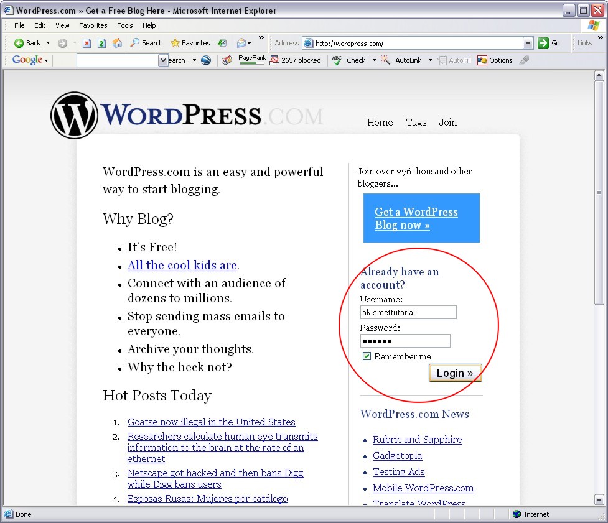Open Rubric and Sapphire news link
Viewport: 608px width, 523px height.
tap(417, 439)
